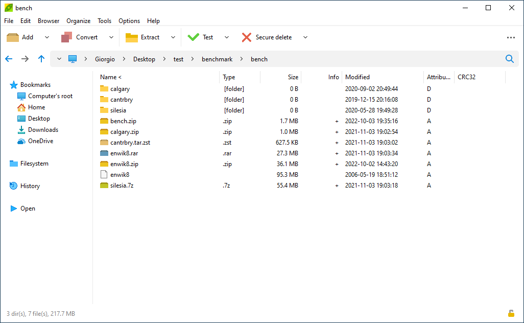Viewport: 524px width, 323px height.
Task: Open the History panel
Action: [29, 186]
